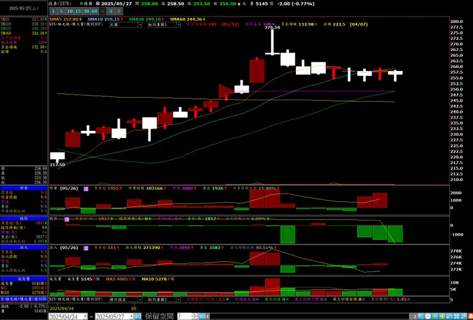Click the purple settings icon in 投信 panel
This screenshot has height=320, width=473.
[x=66, y=219]
